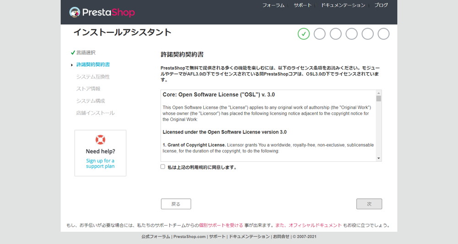The height and width of the screenshot is (244, 458).
Task: Click the third step progress circle
Action: [x=336, y=34]
